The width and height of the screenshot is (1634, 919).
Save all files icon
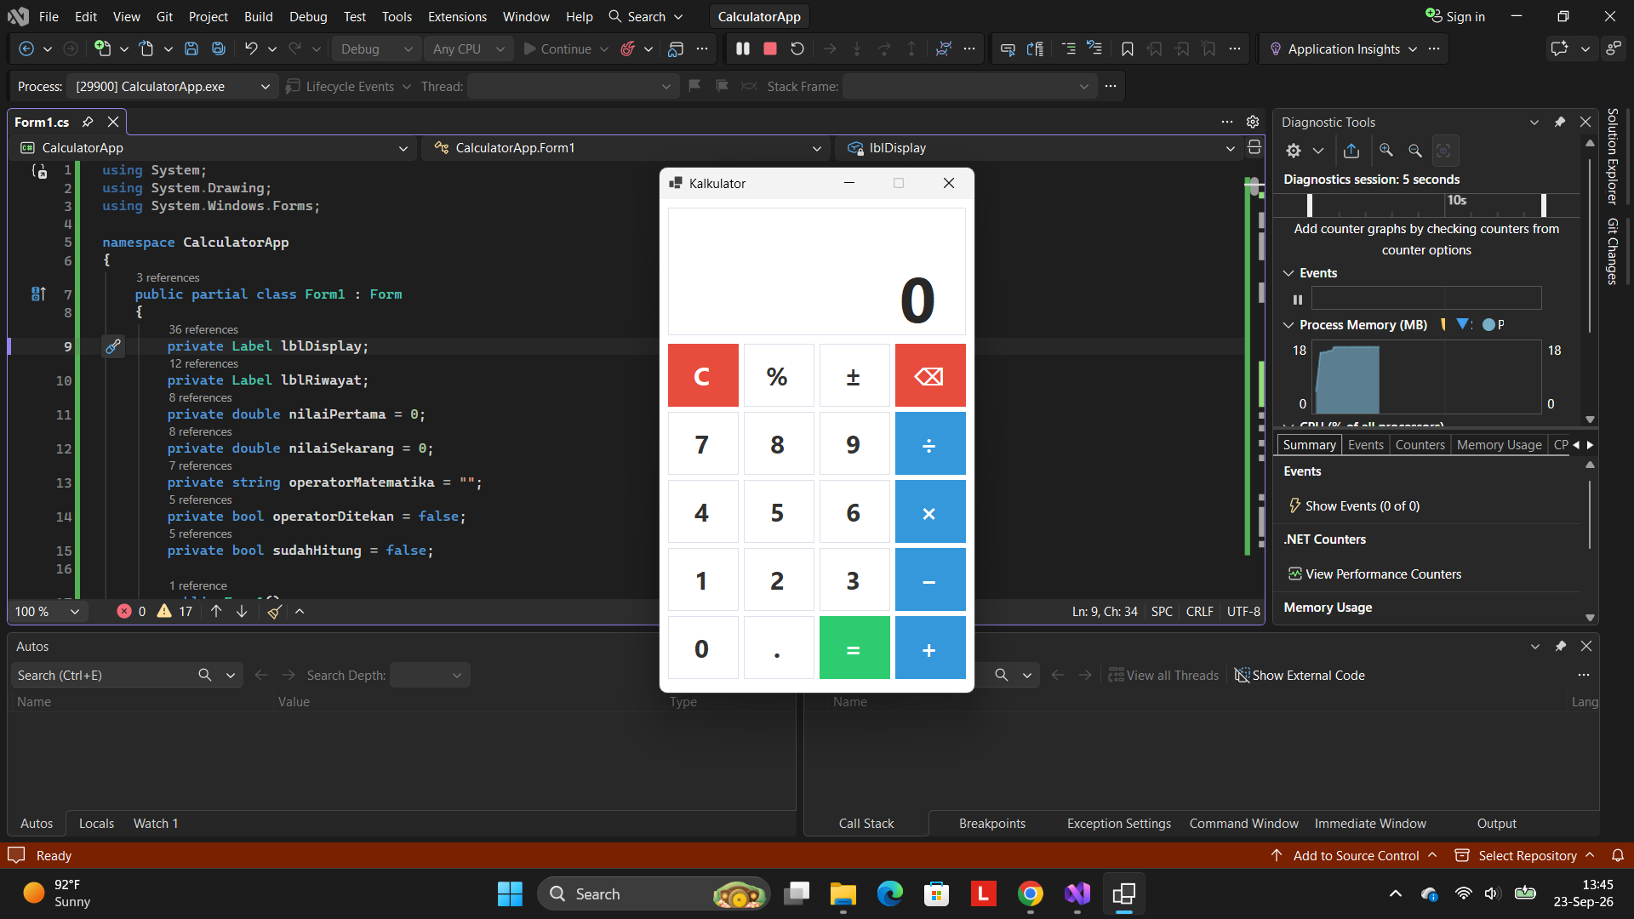coord(219,49)
